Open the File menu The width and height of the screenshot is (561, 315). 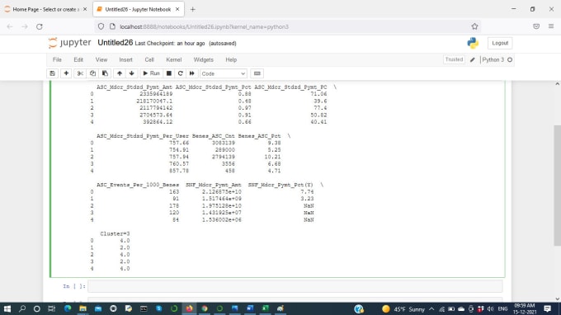coord(57,59)
